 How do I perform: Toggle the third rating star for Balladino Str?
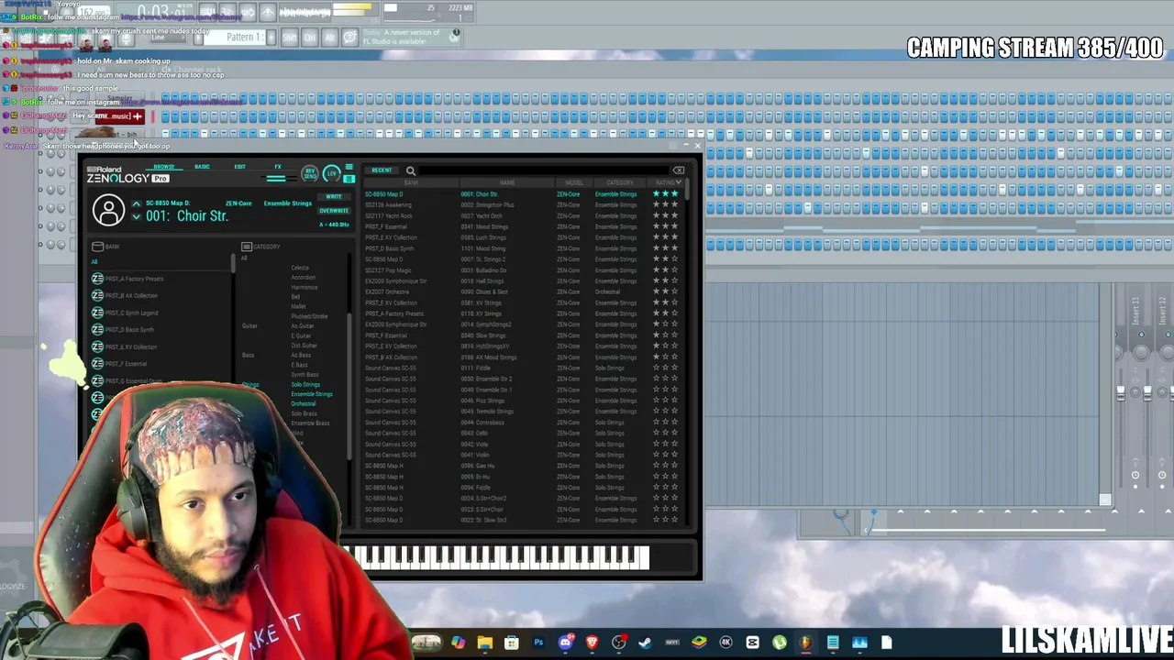[675, 270]
